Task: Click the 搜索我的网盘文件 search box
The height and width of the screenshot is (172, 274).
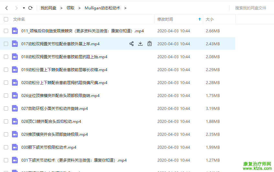Action: coord(250,8)
